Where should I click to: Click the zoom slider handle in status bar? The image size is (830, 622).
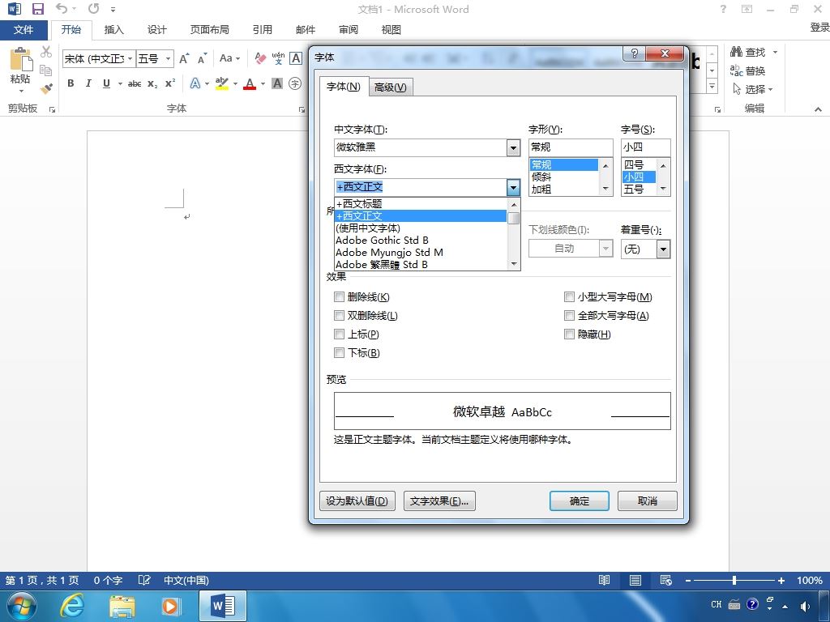734,580
